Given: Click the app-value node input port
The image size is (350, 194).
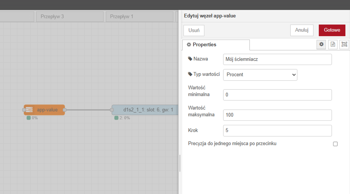Looking at the screenshot, I should coord(24,110).
